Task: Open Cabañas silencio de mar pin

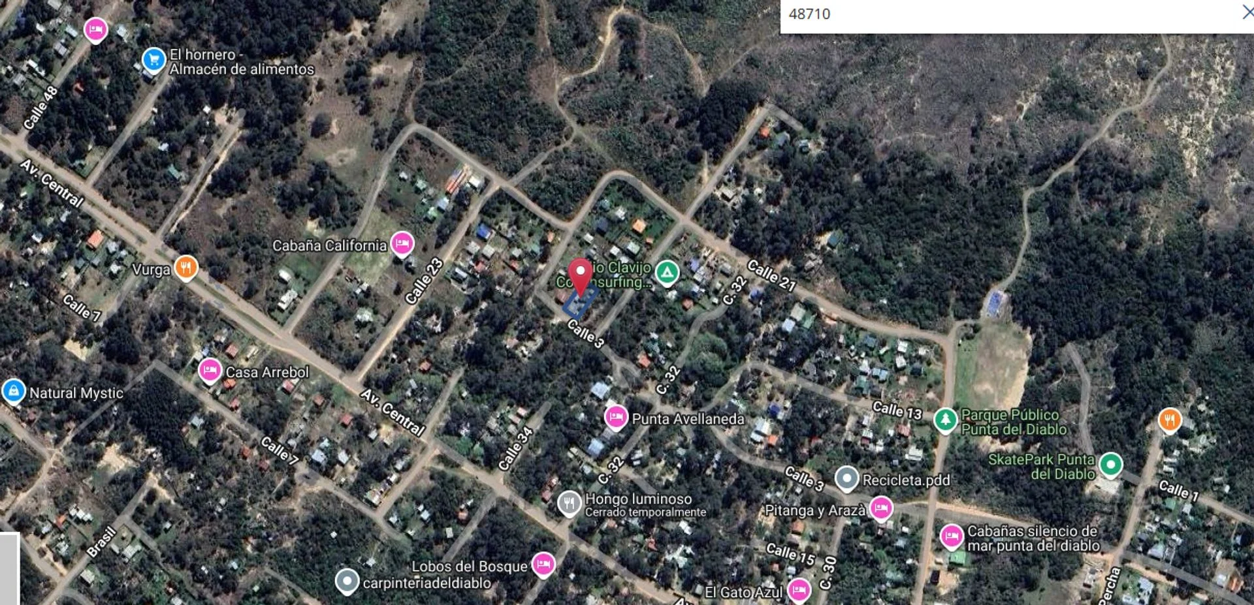Action: pyautogui.click(x=952, y=536)
